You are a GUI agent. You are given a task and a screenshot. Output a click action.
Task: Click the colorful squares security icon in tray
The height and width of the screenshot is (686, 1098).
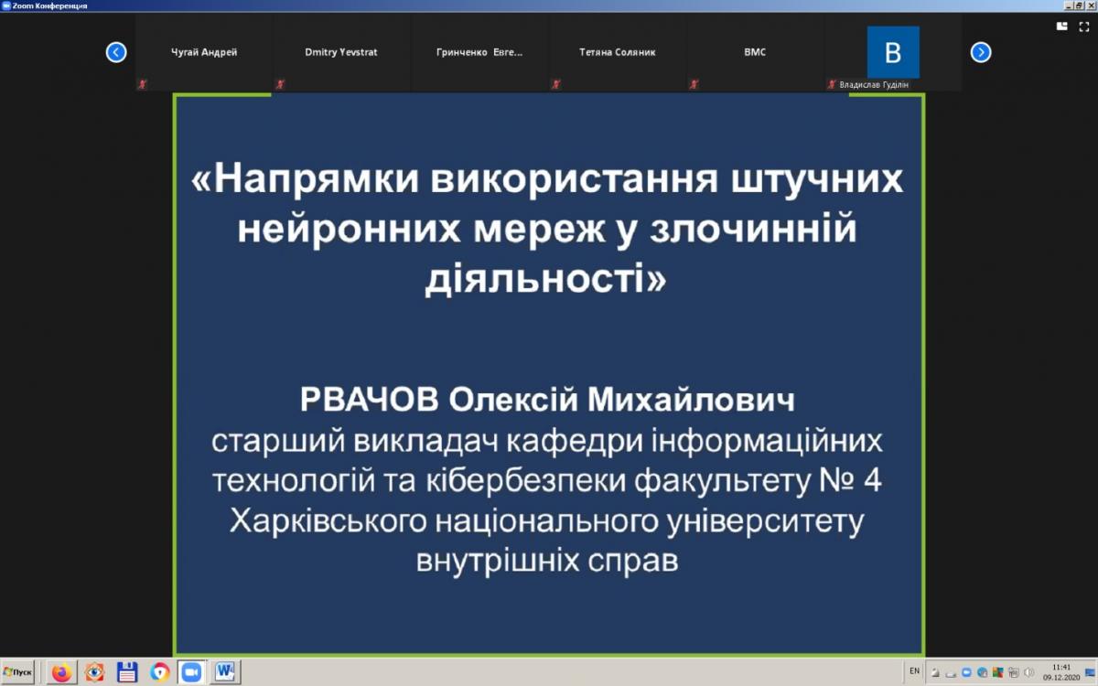(x=997, y=672)
